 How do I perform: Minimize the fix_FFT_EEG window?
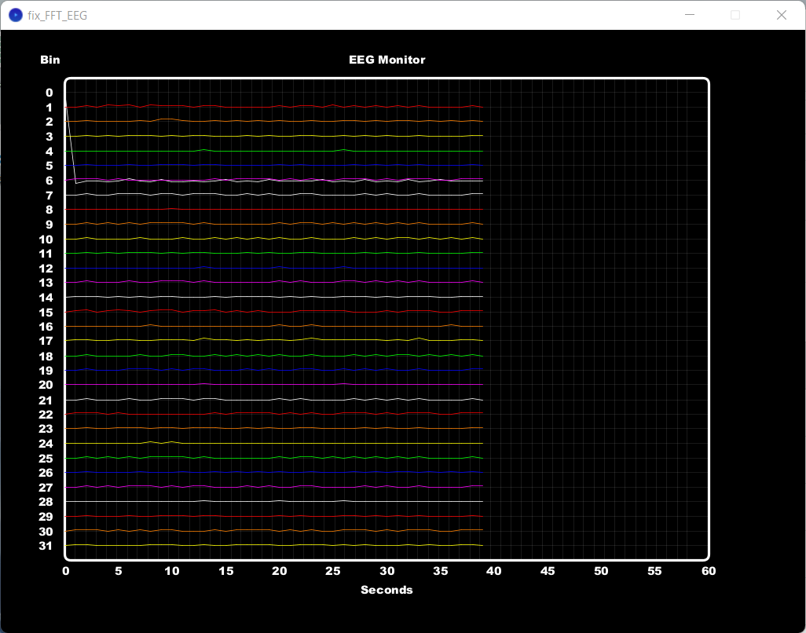coord(690,15)
